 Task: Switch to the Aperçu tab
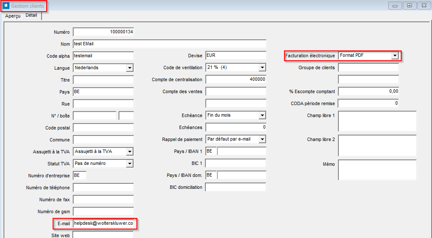13,16
